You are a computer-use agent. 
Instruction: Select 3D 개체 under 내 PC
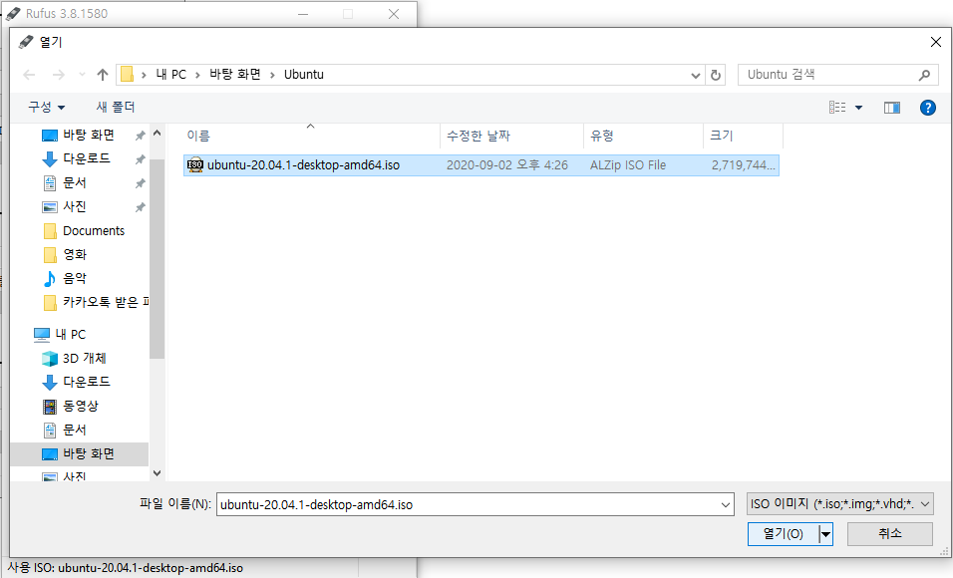click(x=84, y=358)
